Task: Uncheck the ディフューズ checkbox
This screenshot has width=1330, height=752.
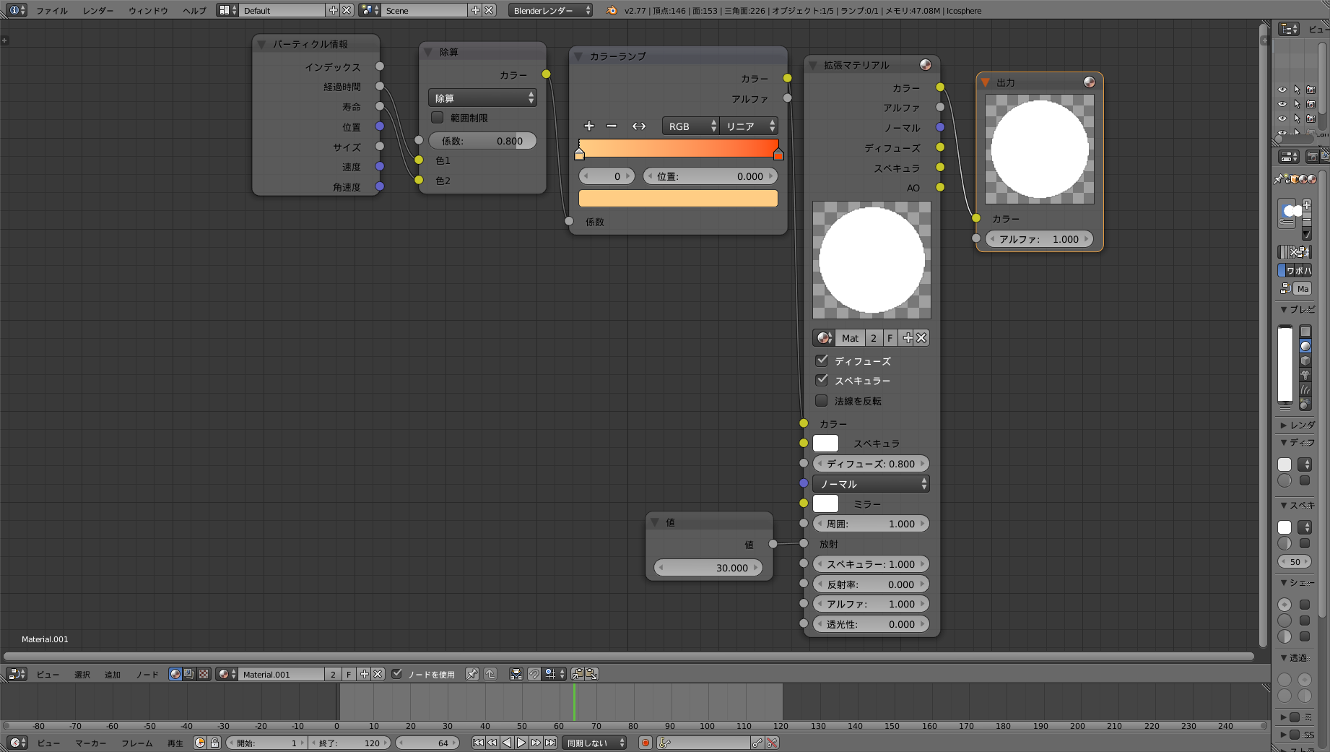Action: [822, 360]
